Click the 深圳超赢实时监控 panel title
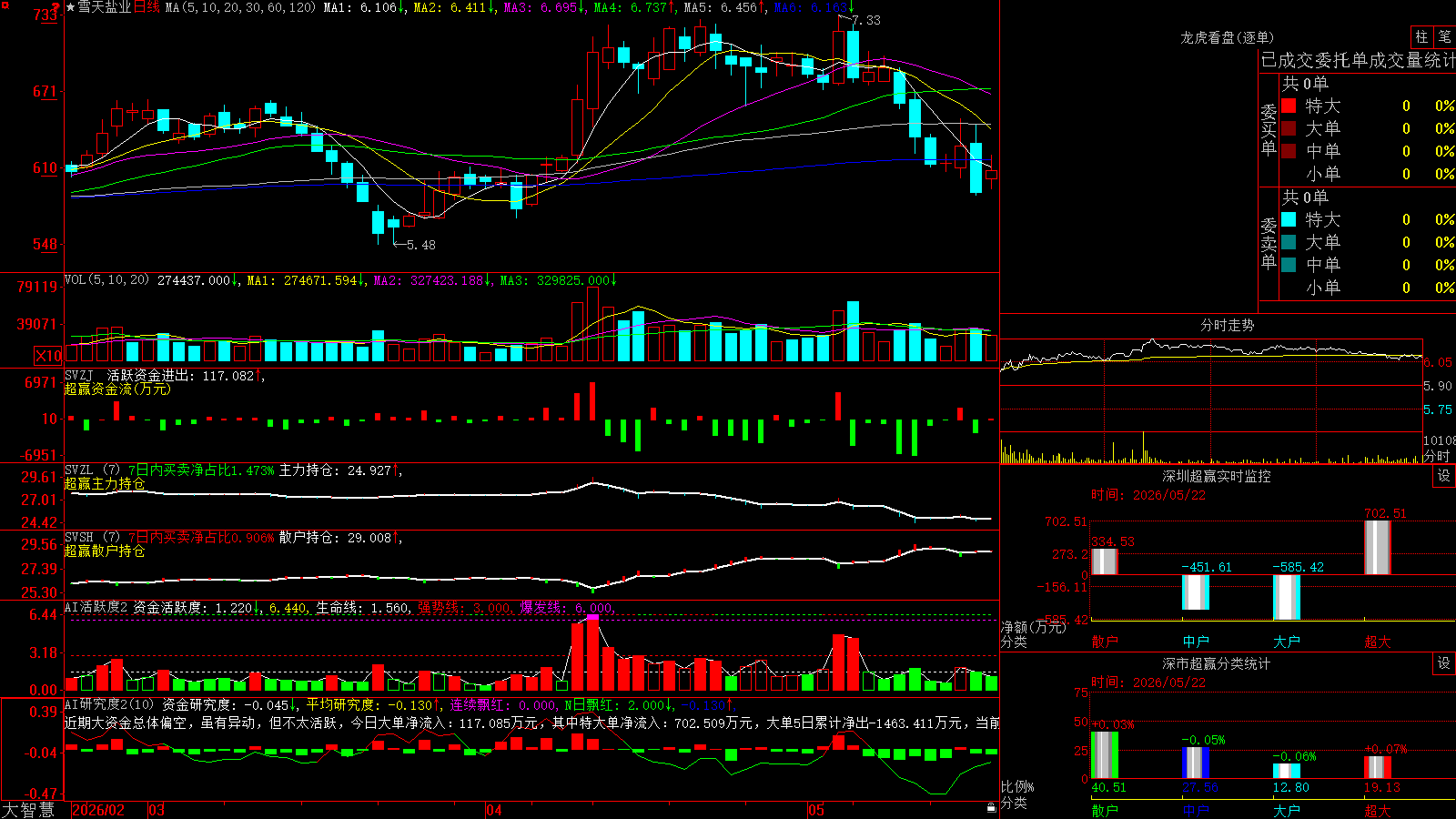Screen dimensions: 1456x819 (1217, 476)
